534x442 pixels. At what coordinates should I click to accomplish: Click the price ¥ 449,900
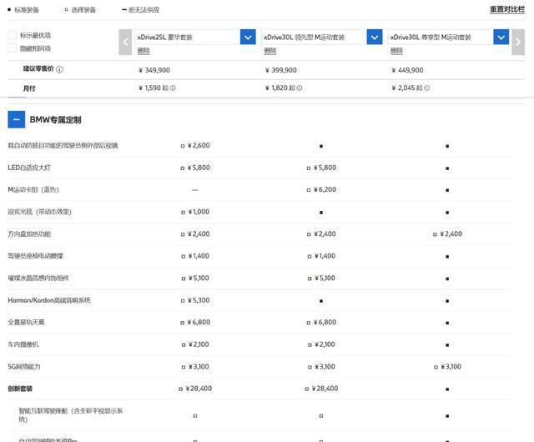click(407, 70)
